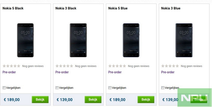
Task: Open the Nokia 5 Black title link
Action: (13, 8)
